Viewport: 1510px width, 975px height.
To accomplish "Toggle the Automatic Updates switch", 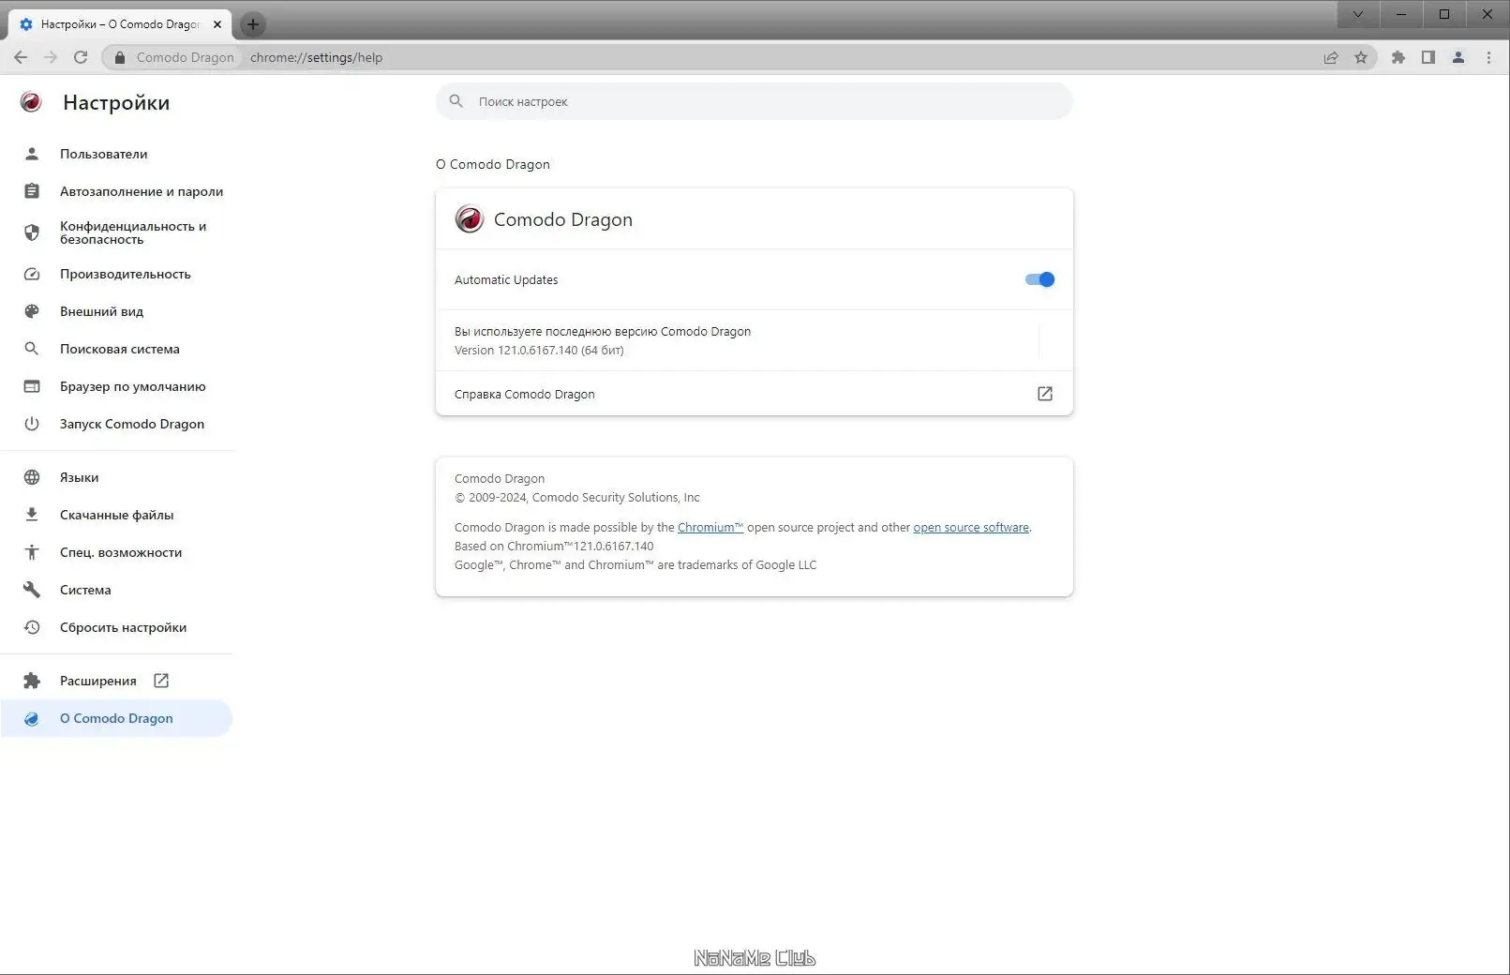I will click(x=1039, y=279).
